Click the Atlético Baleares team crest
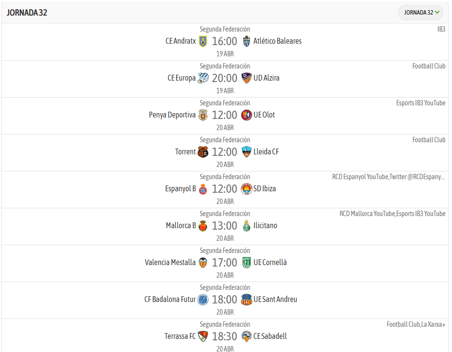 pos(247,41)
